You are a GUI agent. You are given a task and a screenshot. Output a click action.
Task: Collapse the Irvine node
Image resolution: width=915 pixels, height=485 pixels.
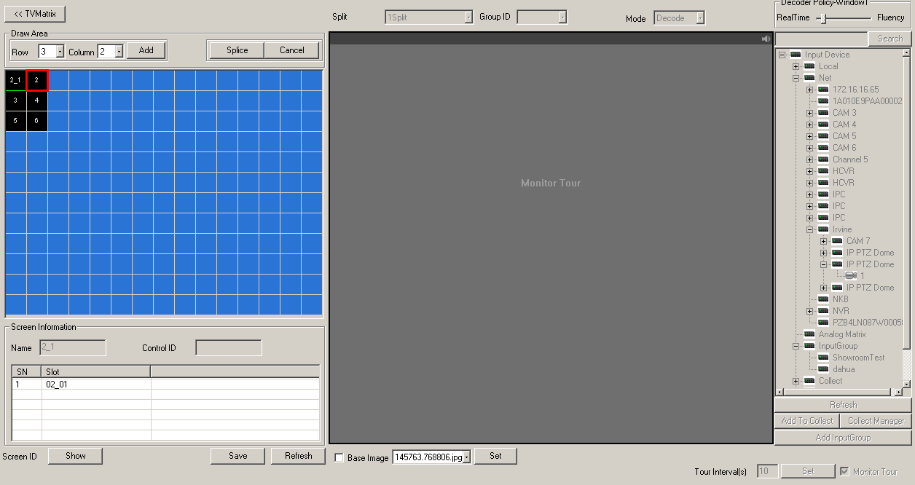click(x=809, y=229)
